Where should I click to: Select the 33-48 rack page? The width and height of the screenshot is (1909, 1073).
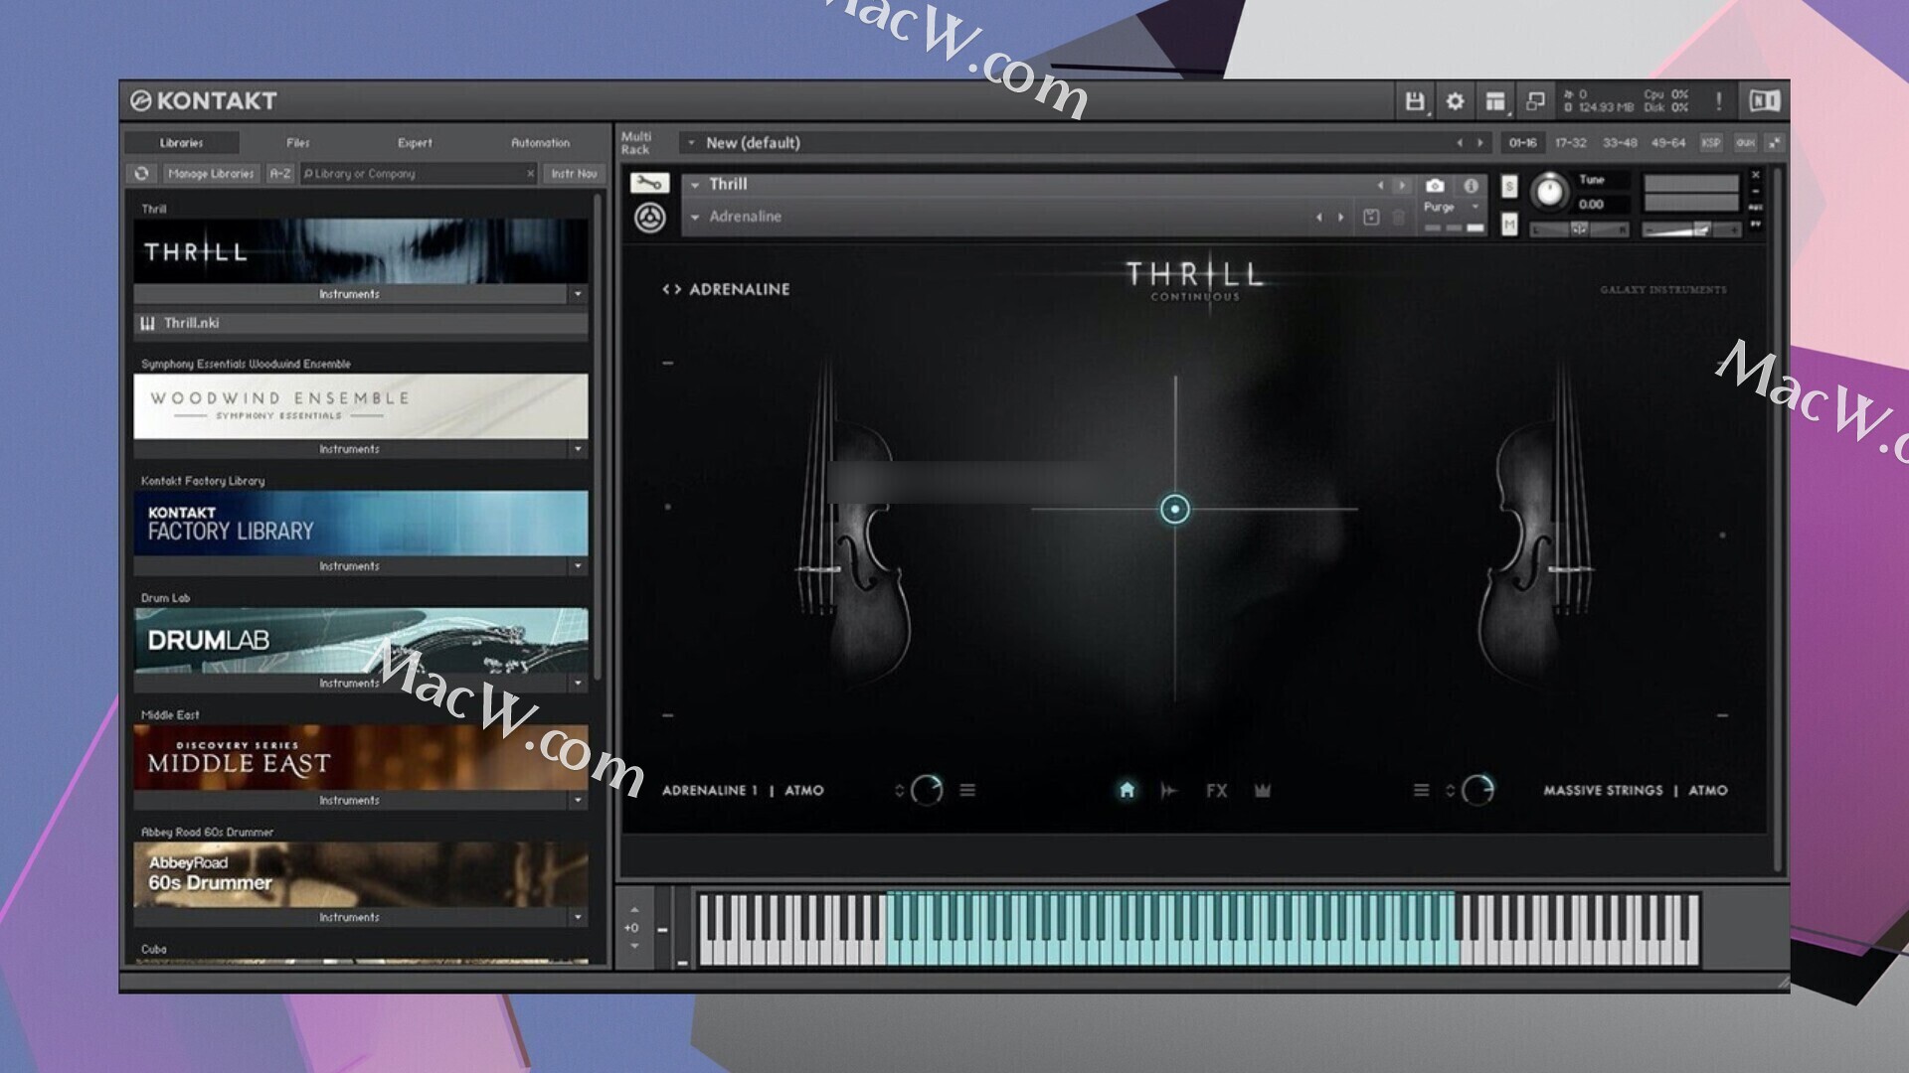(1620, 143)
